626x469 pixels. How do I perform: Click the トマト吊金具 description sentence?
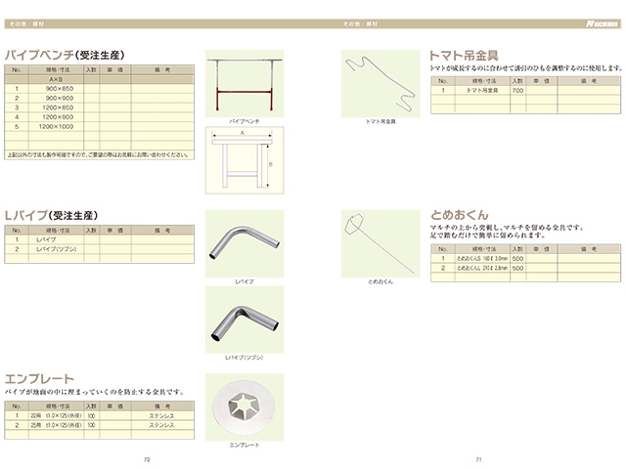click(x=526, y=68)
